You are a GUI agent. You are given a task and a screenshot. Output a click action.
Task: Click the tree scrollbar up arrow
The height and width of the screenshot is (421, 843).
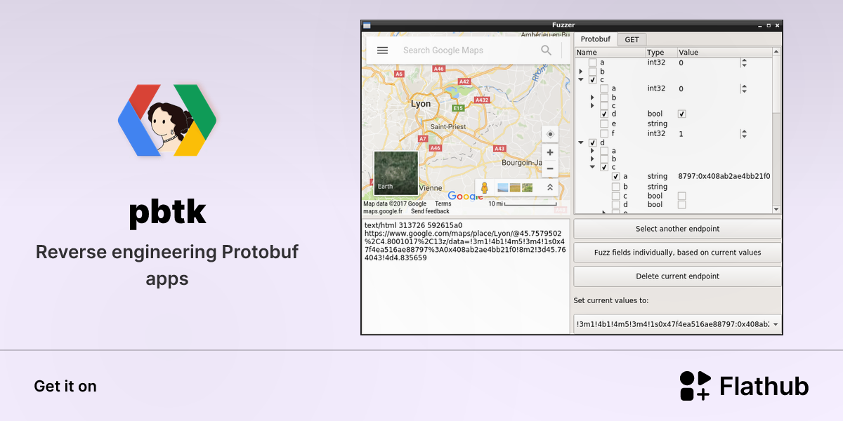776,52
